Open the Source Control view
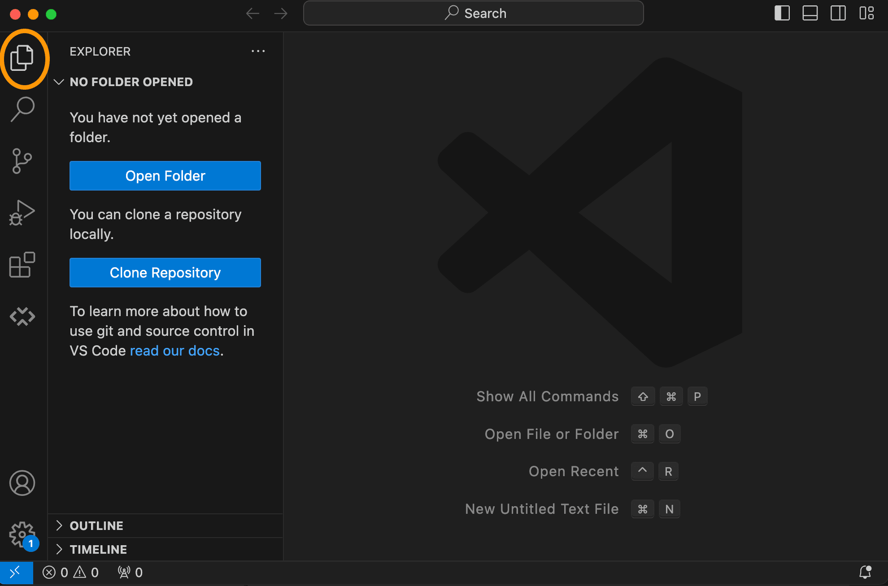Image resolution: width=888 pixels, height=586 pixels. click(22, 161)
